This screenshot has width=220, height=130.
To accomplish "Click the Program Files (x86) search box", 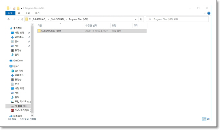I will (177, 19).
